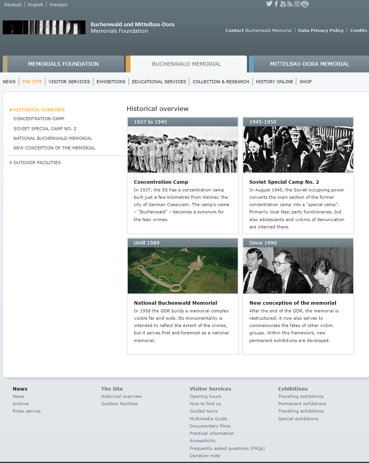Open the YouTube channel icon

point(283,4)
